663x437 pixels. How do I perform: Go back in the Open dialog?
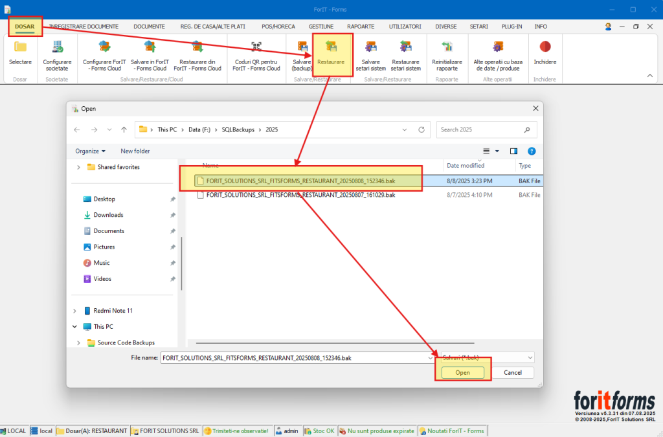77,129
